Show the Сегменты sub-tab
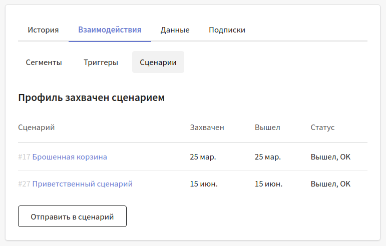386x246 pixels. tap(44, 62)
